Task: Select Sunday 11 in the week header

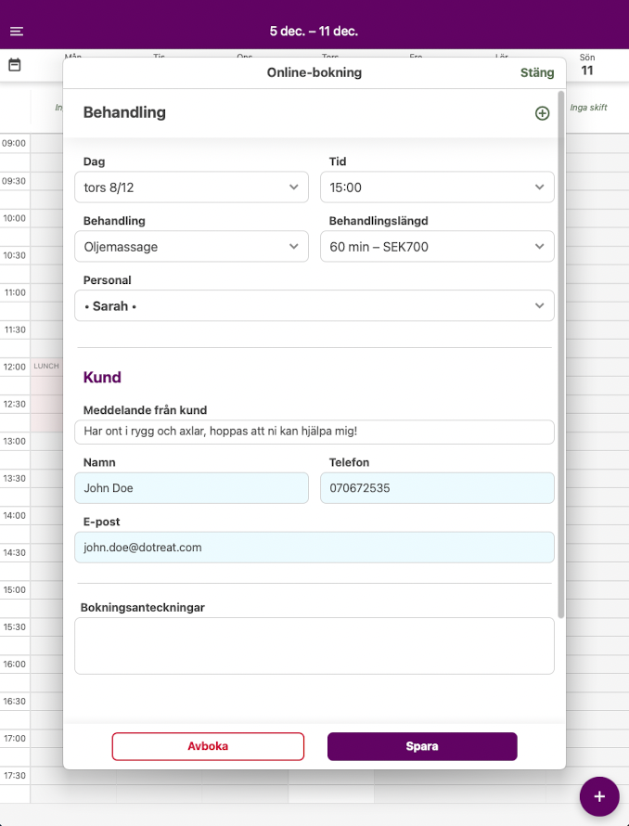Action: coord(587,65)
